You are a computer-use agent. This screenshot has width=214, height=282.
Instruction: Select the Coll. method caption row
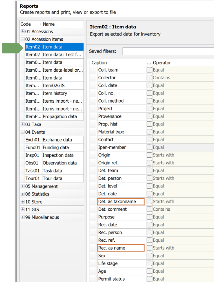coord(122,101)
